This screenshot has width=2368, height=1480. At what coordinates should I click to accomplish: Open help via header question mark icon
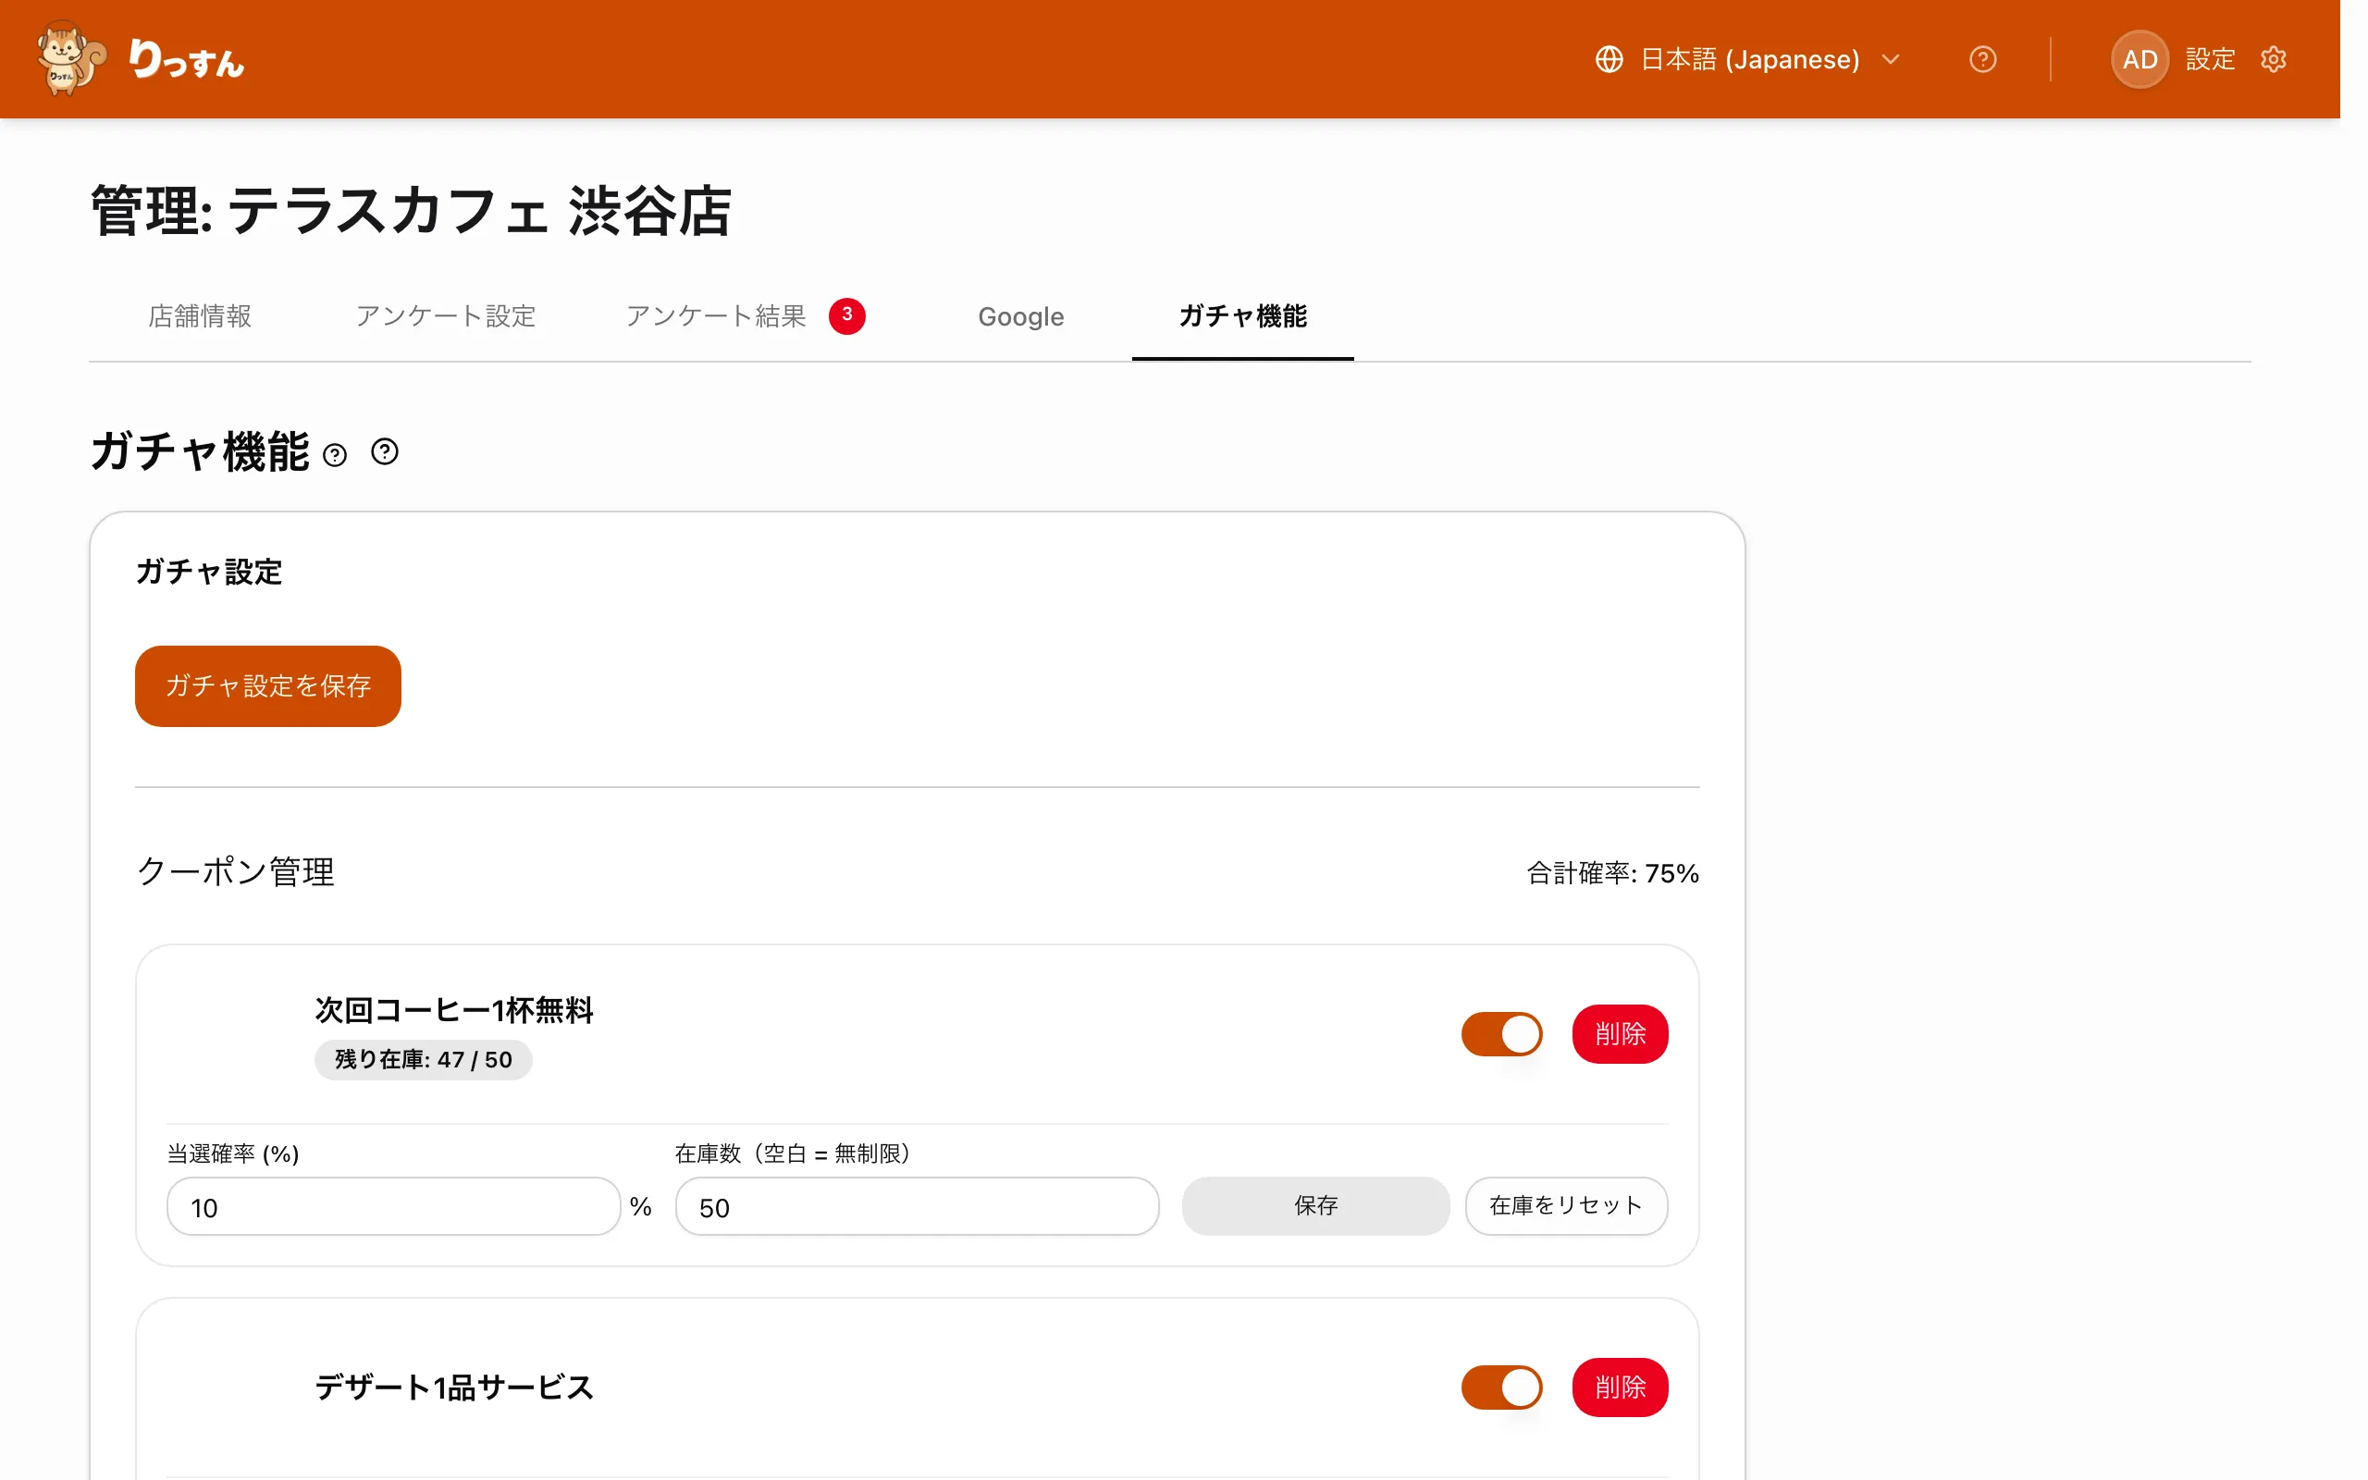[x=1982, y=60]
